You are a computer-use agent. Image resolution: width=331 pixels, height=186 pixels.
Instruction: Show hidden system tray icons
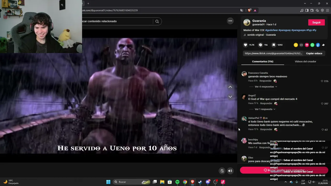285,182
